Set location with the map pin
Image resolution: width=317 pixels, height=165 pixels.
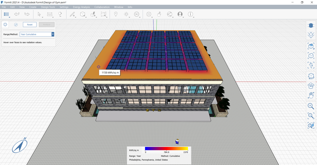(x=116, y=14)
